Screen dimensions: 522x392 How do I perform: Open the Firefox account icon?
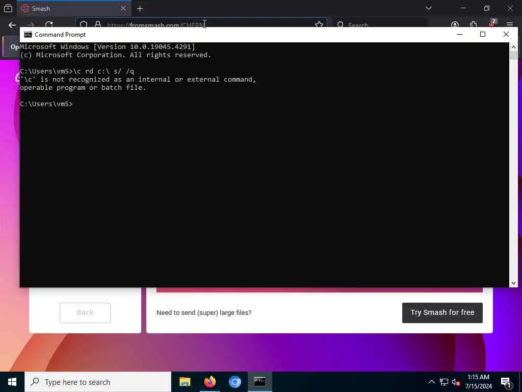click(x=455, y=24)
